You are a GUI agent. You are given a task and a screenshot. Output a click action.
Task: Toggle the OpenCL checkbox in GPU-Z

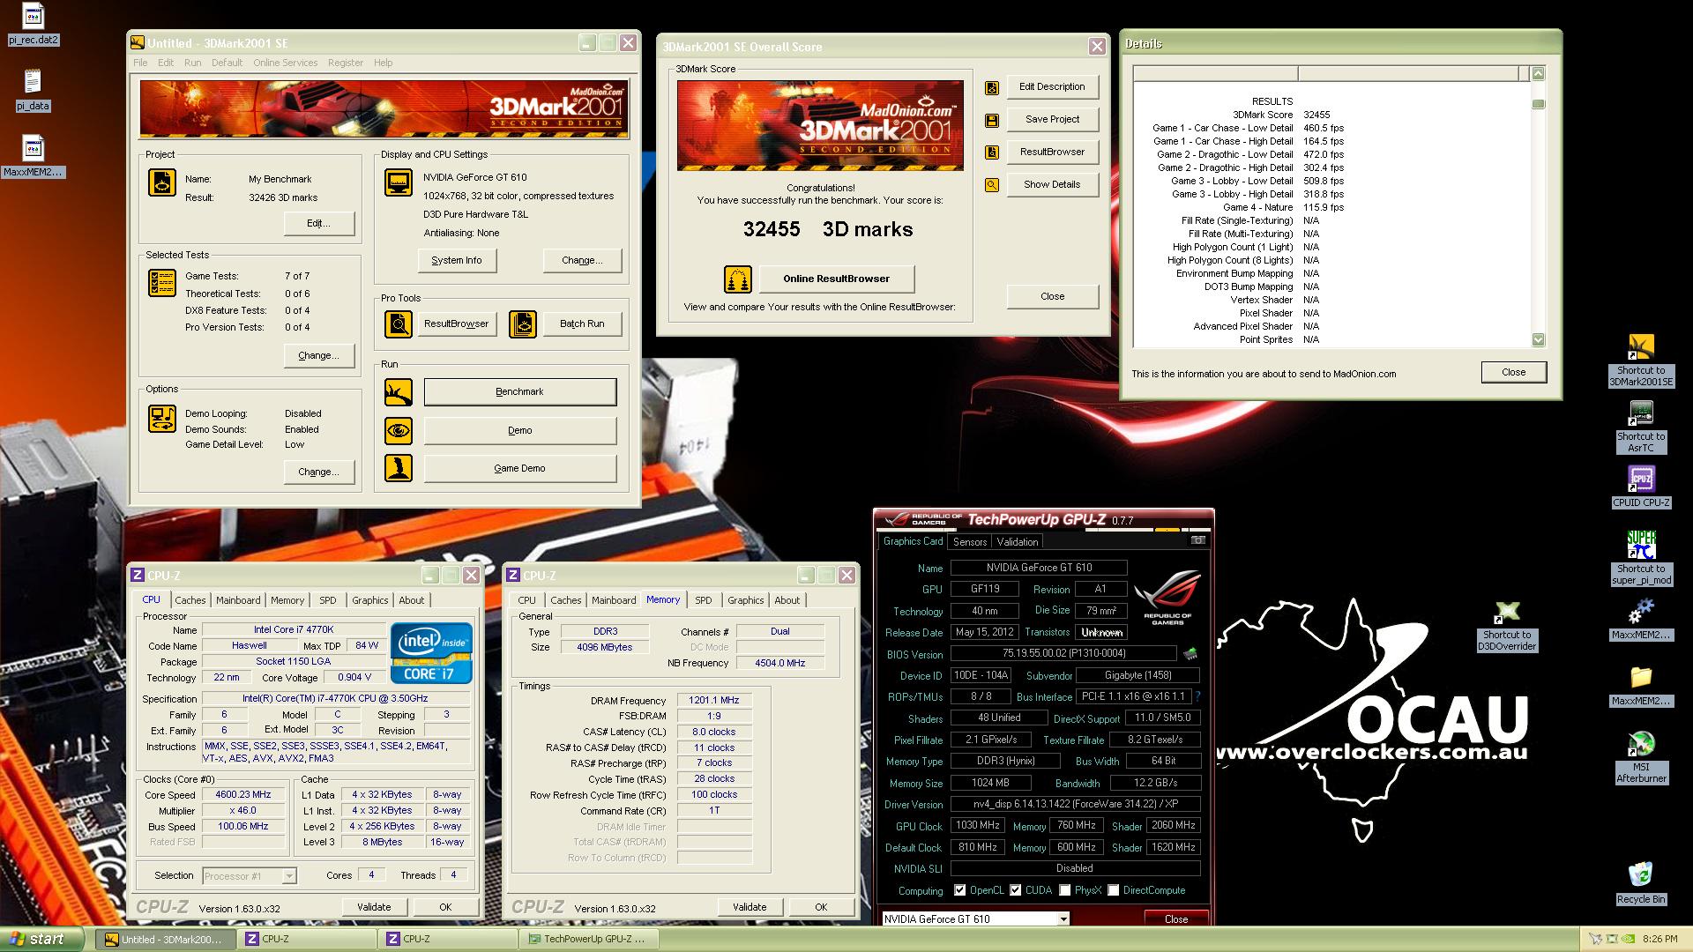coord(959,890)
